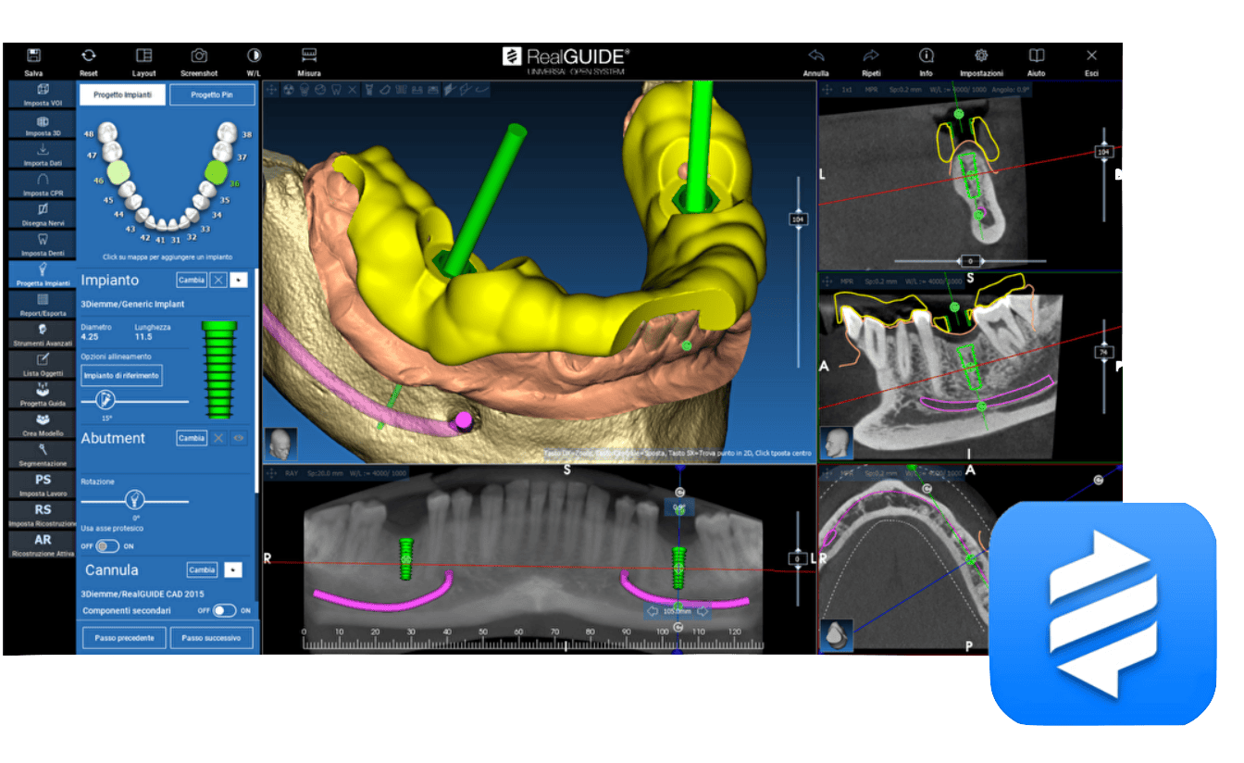The height and width of the screenshot is (763, 1244).
Task: Select the Progetto Impianti tab
Action: pyautogui.click(x=122, y=94)
